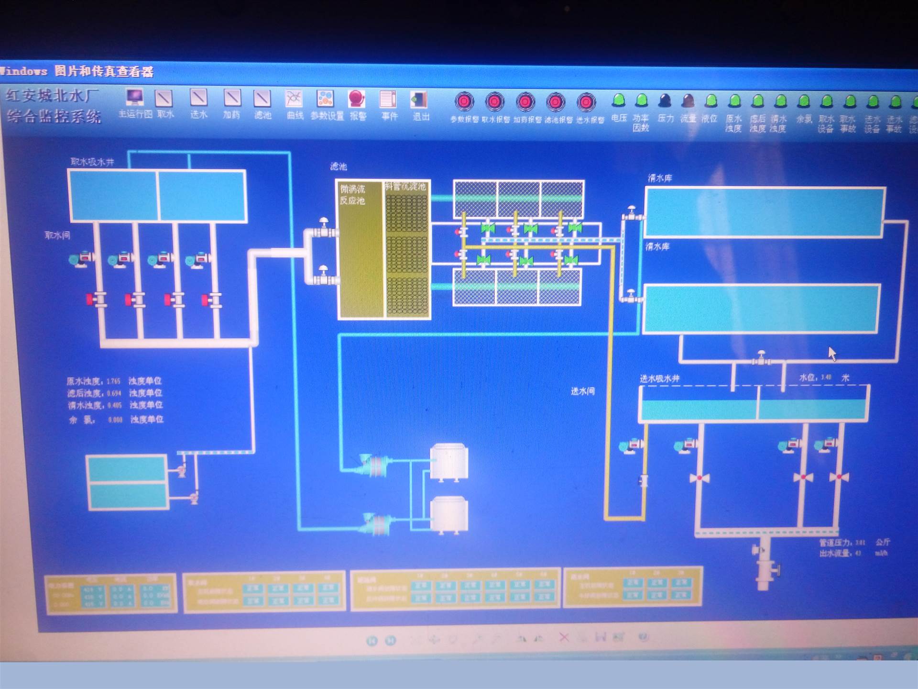Click the 清水浊度 0.405 reading
Viewport: 918px width, 689px height.
(x=114, y=405)
